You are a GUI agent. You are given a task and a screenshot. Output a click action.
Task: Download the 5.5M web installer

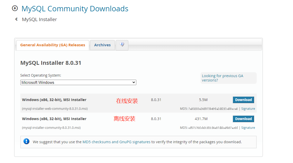coord(243,100)
